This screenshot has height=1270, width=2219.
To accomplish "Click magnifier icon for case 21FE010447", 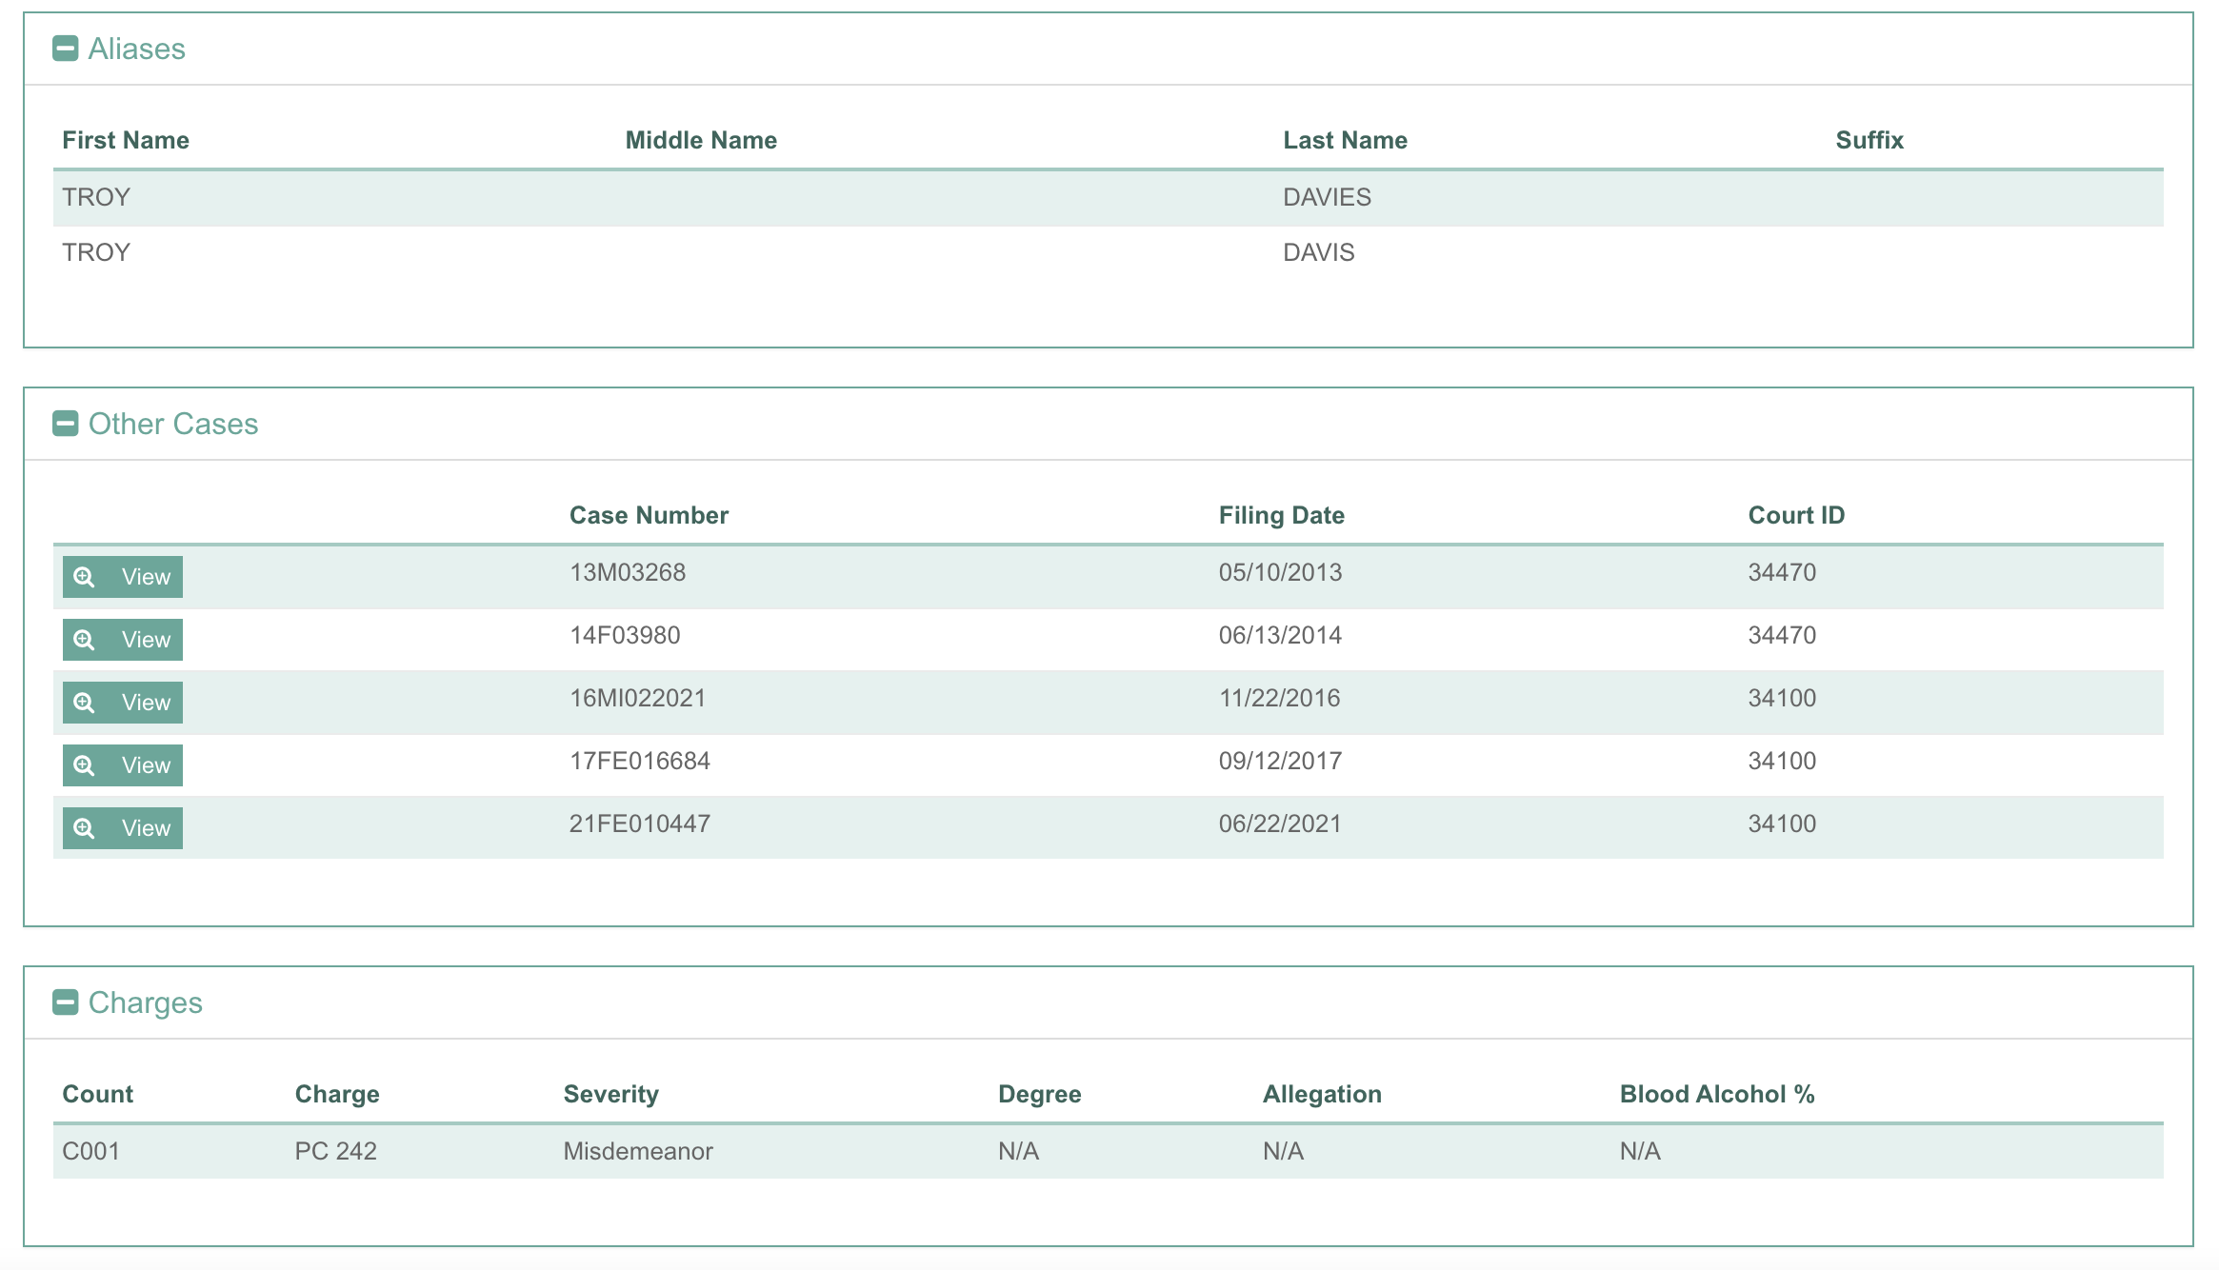I will pos(85,828).
